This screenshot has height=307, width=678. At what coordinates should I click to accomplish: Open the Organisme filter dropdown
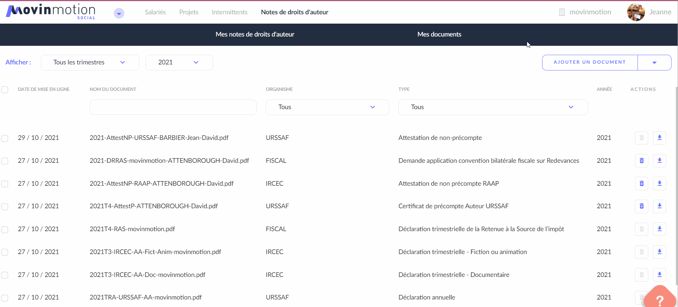tap(327, 107)
